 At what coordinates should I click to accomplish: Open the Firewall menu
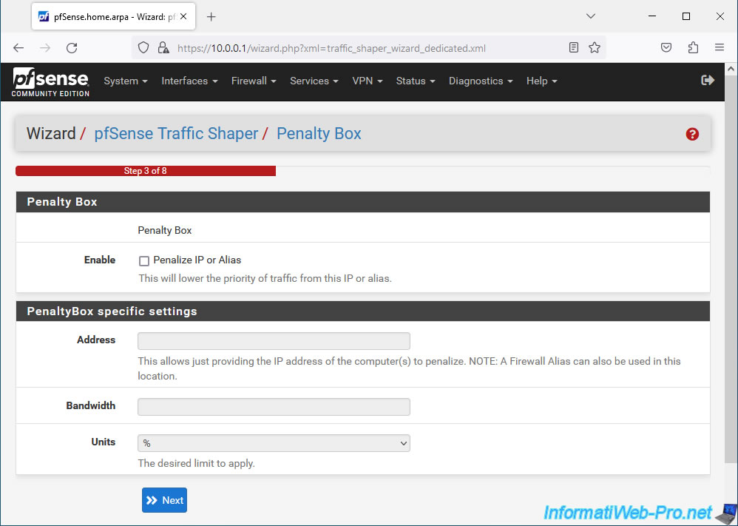click(254, 81)
